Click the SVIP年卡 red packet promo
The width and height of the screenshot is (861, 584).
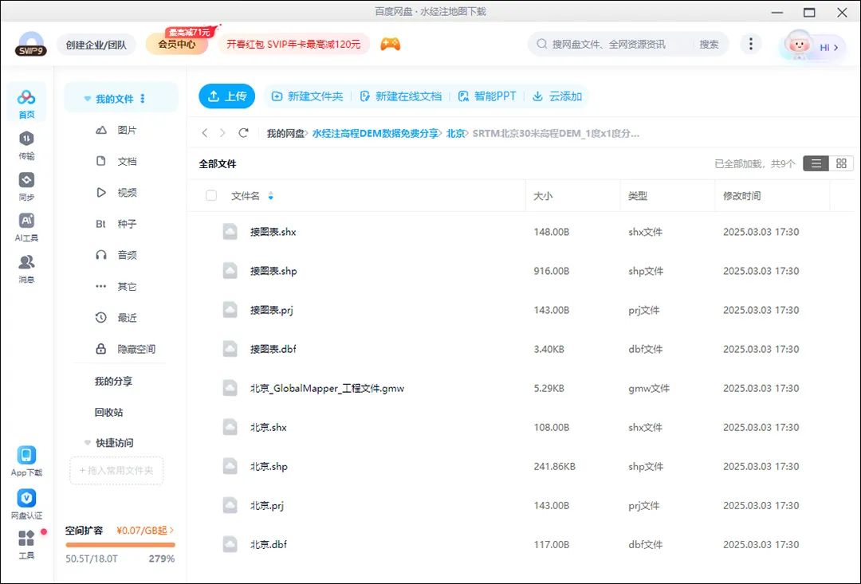coord(293,45)
